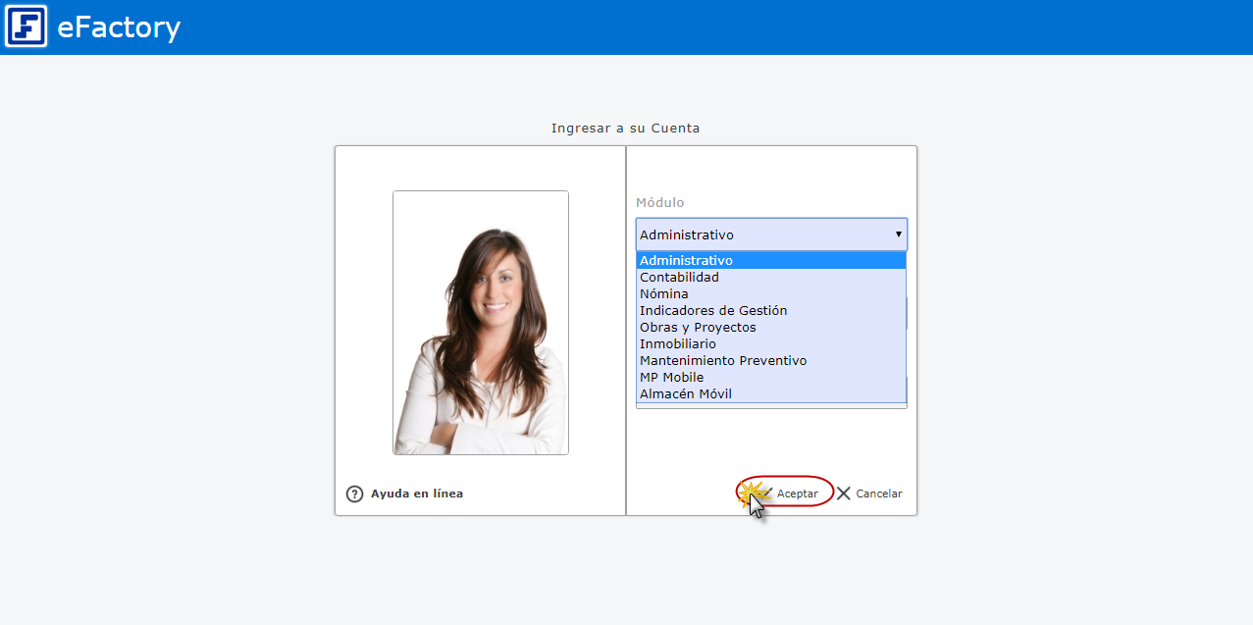Click the user profile photo
Image resolution: width=1253 pixels, height=625 pixels.
[x=481, y=323]
